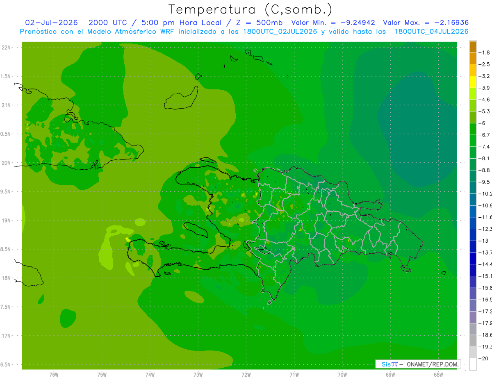Select "1800UTC_04JUL2026" valid-until time text
The height and width of the screenshot is (380, 492).
pyautogui.click(x=431, y=32)
